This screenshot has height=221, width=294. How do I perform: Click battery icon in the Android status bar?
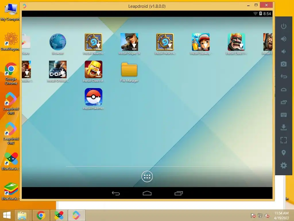click(260, 13)
